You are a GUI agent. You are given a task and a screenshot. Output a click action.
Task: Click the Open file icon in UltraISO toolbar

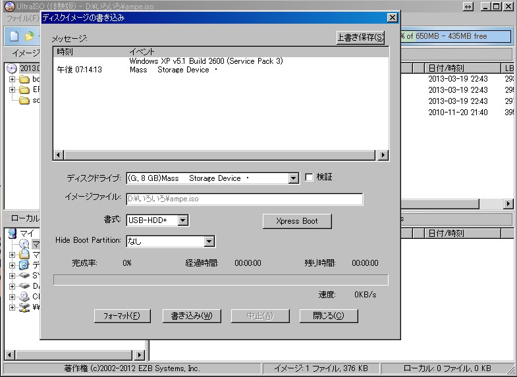29,36
